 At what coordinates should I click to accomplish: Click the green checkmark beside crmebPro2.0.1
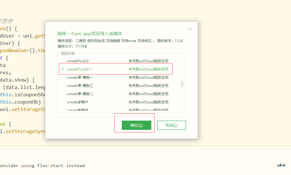[x=62, y=69]
